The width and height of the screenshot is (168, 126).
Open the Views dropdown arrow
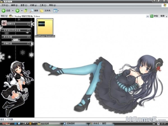58,11
